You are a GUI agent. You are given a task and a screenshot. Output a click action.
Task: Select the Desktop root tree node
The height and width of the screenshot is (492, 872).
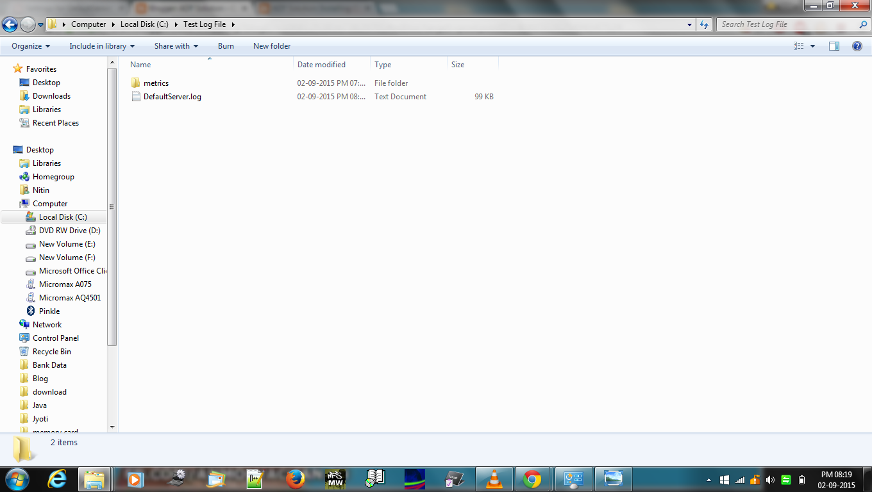coord(40,150)
